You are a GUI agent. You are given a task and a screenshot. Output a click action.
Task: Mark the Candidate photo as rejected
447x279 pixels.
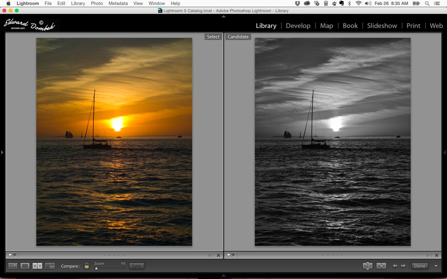pos(233,255)
